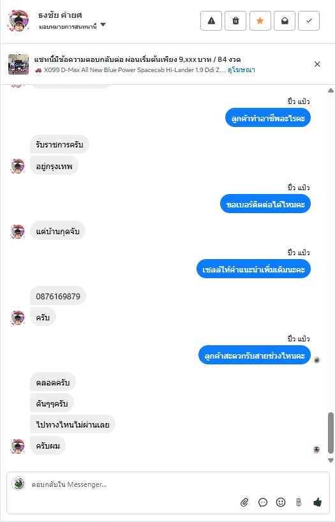Mark conversation done with checkmark button
The height and width of the screenshot is (522, 335).
(x=309, y=20)
